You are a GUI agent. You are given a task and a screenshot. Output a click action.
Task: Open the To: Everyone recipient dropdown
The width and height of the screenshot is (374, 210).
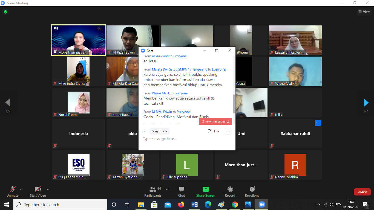pos(159,131)
